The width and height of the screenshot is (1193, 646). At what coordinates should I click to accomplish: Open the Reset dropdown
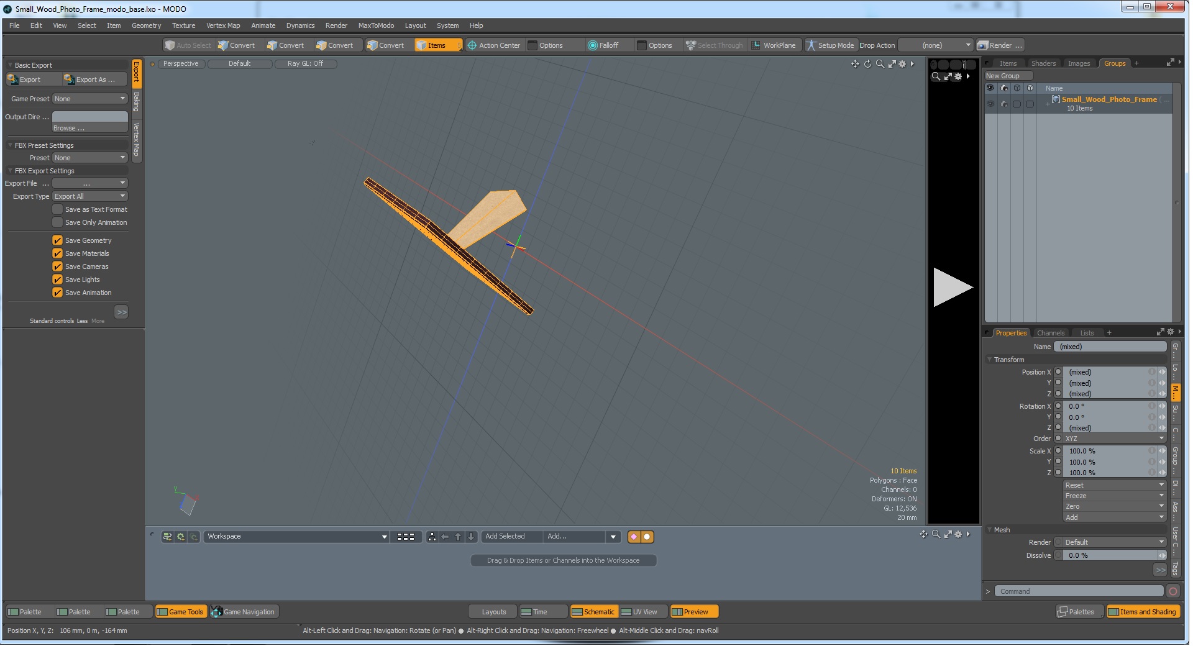click(x=1115, y=485)
